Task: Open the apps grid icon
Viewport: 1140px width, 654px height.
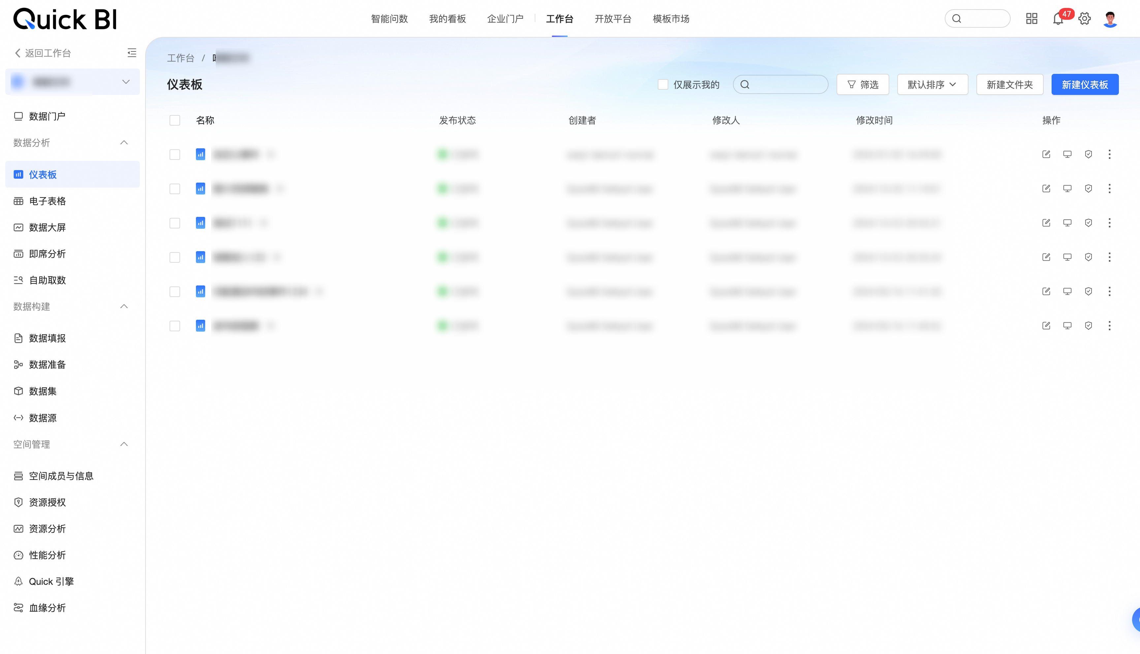Action: [1031, 19]
